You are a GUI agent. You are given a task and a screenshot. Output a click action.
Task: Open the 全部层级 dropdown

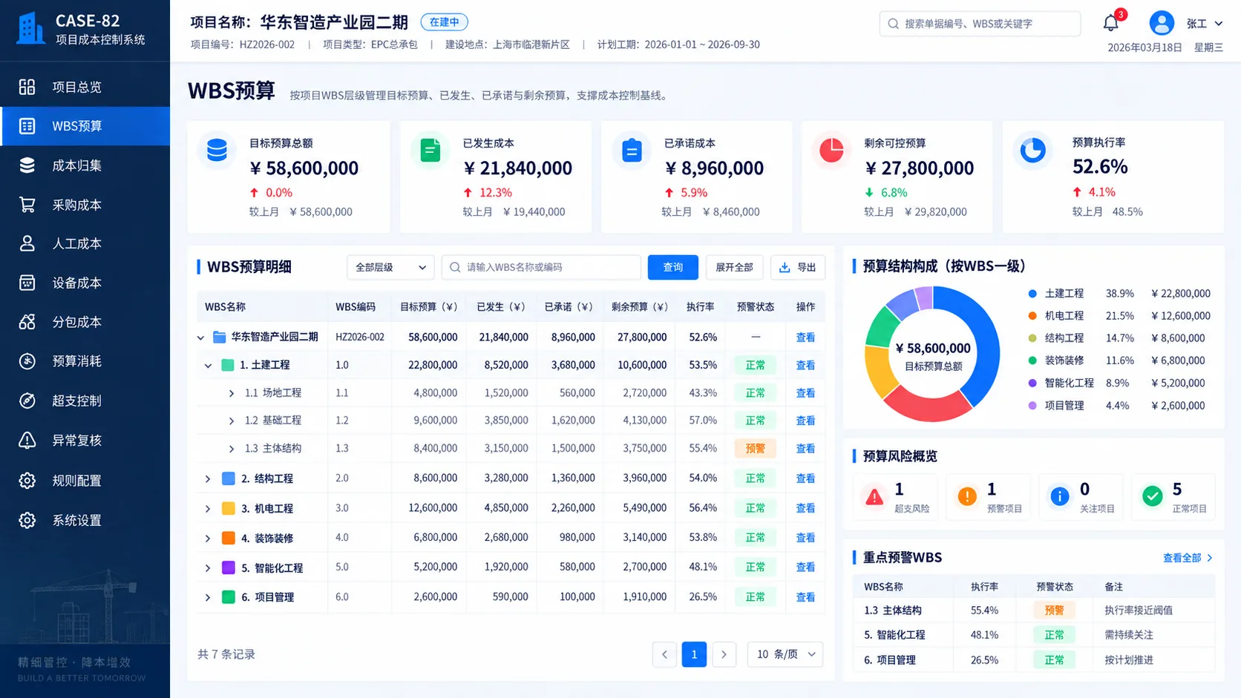click(x=390, y=267)
